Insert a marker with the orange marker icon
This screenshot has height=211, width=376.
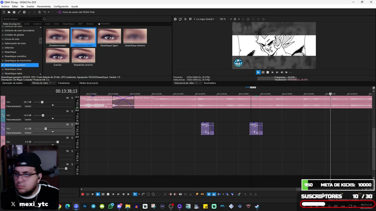pos(197,194)
